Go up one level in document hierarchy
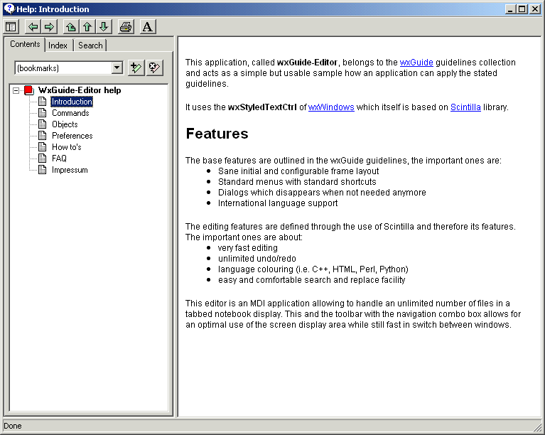The height and width of the screenshot is (435, 545). tap(70, 27)
